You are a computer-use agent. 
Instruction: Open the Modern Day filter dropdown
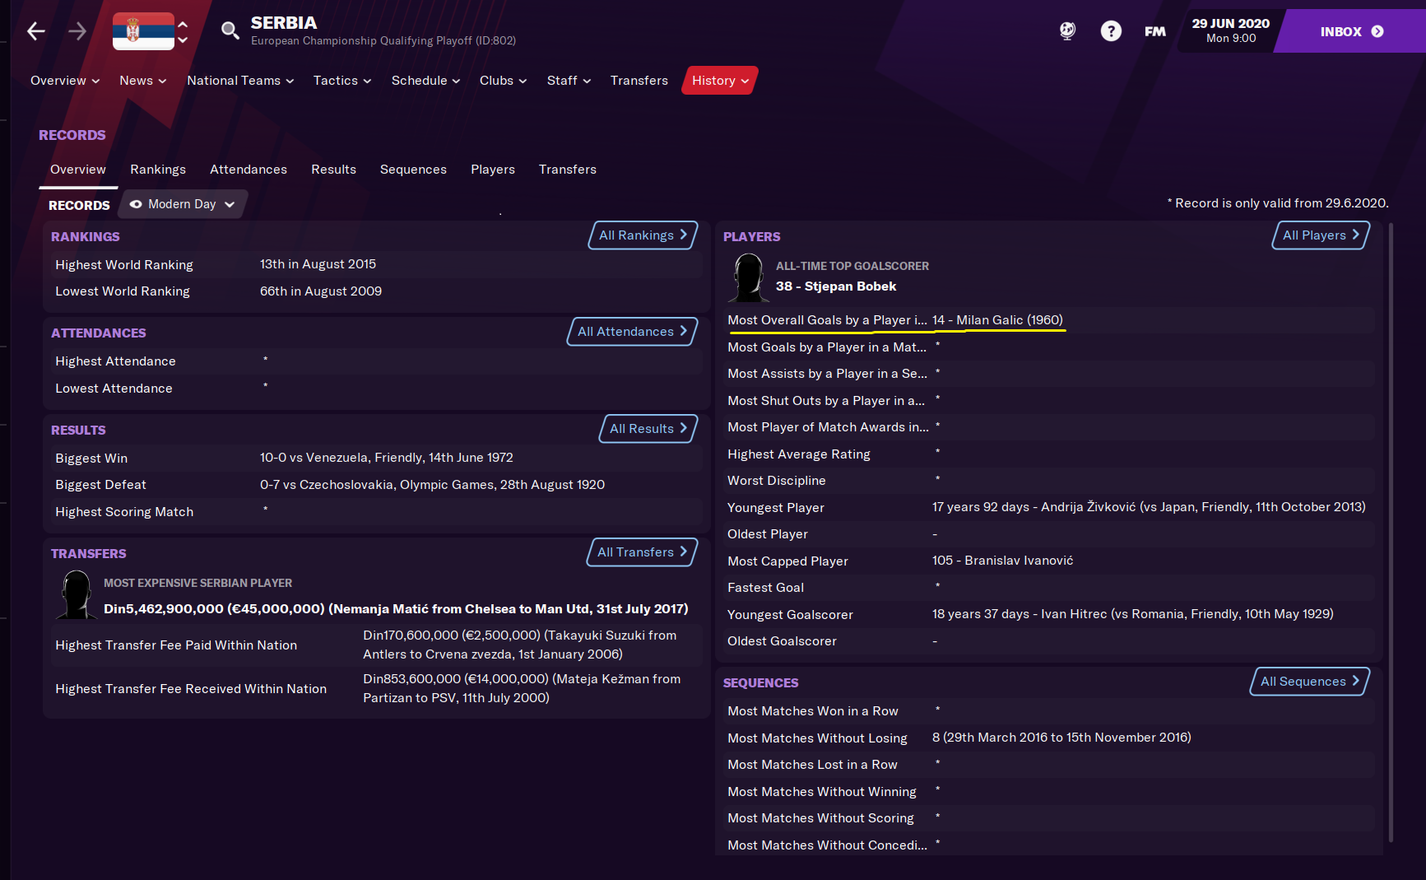[x=183, y=204]
